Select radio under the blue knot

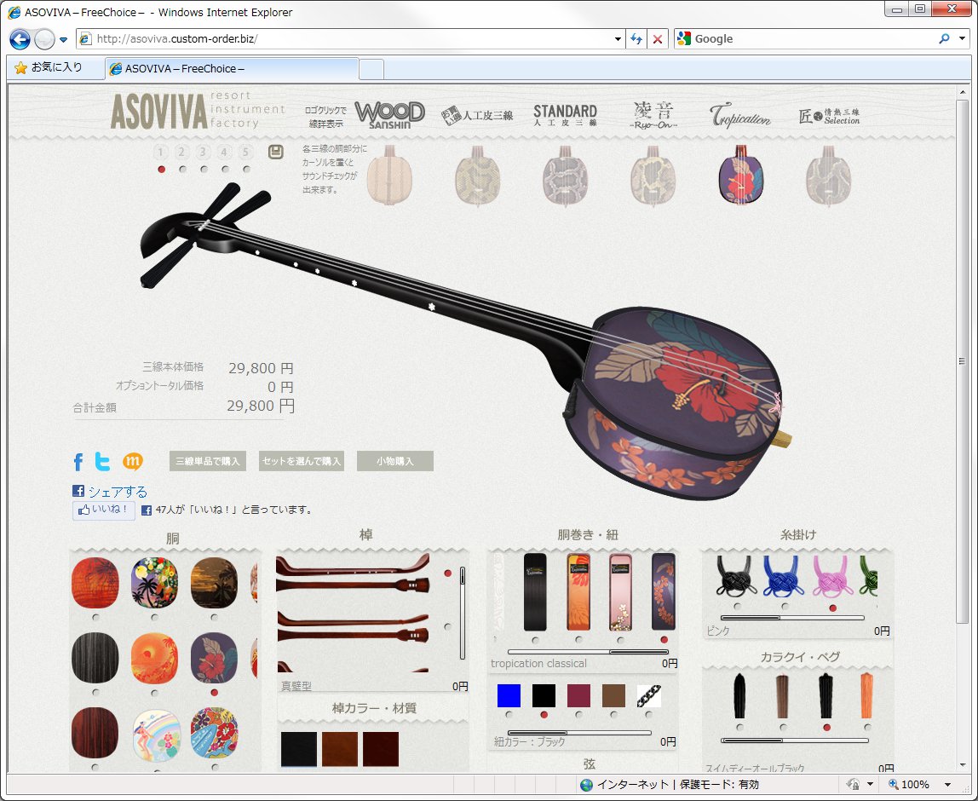click(785, 607)
